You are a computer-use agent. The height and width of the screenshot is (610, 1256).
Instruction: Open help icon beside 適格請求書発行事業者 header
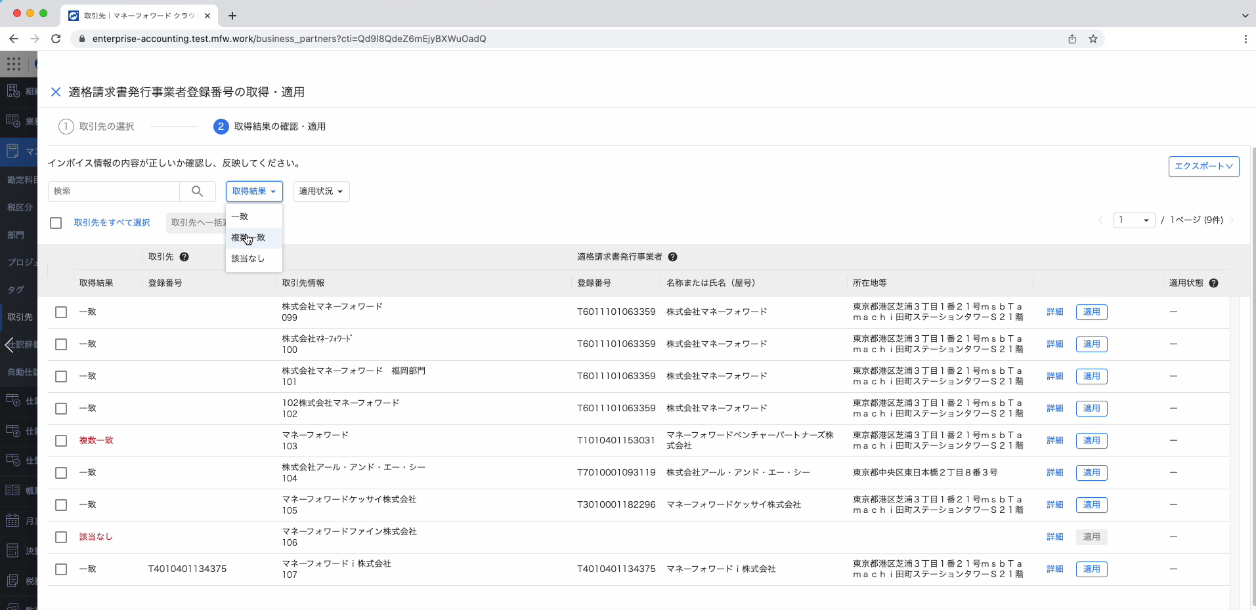[673, 257]
